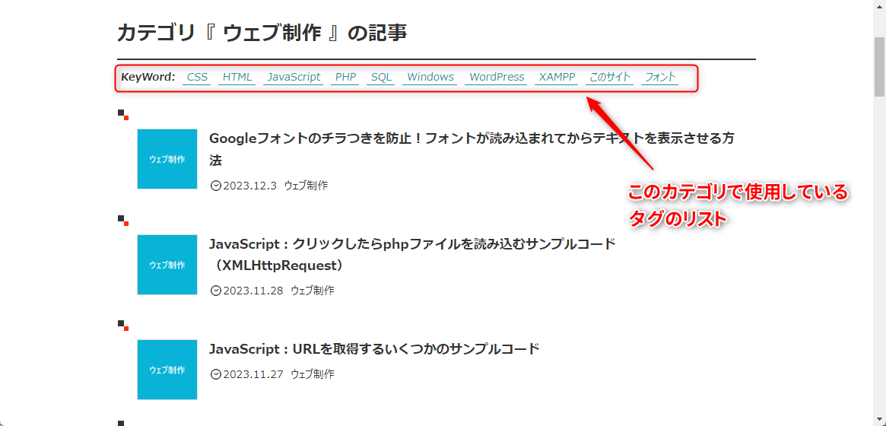Click the vertical scrollbar thumb
The height and width of the screenshot is (426, 886).
879,65
